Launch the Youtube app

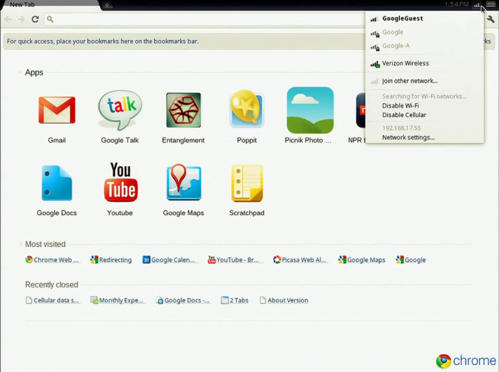pos(120,182)
